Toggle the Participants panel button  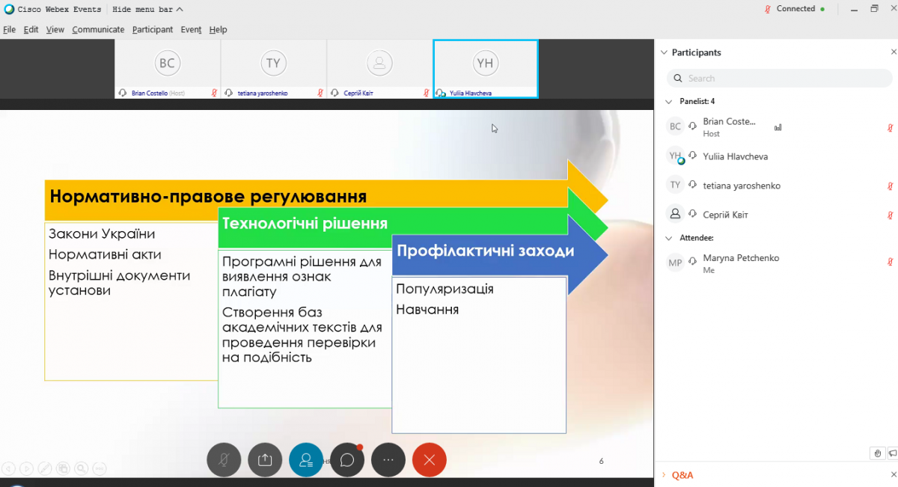[x=306, y=460]
